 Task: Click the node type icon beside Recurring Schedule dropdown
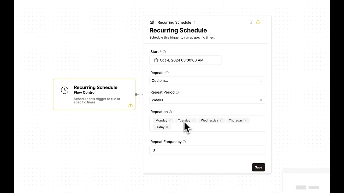coord(152,22)
